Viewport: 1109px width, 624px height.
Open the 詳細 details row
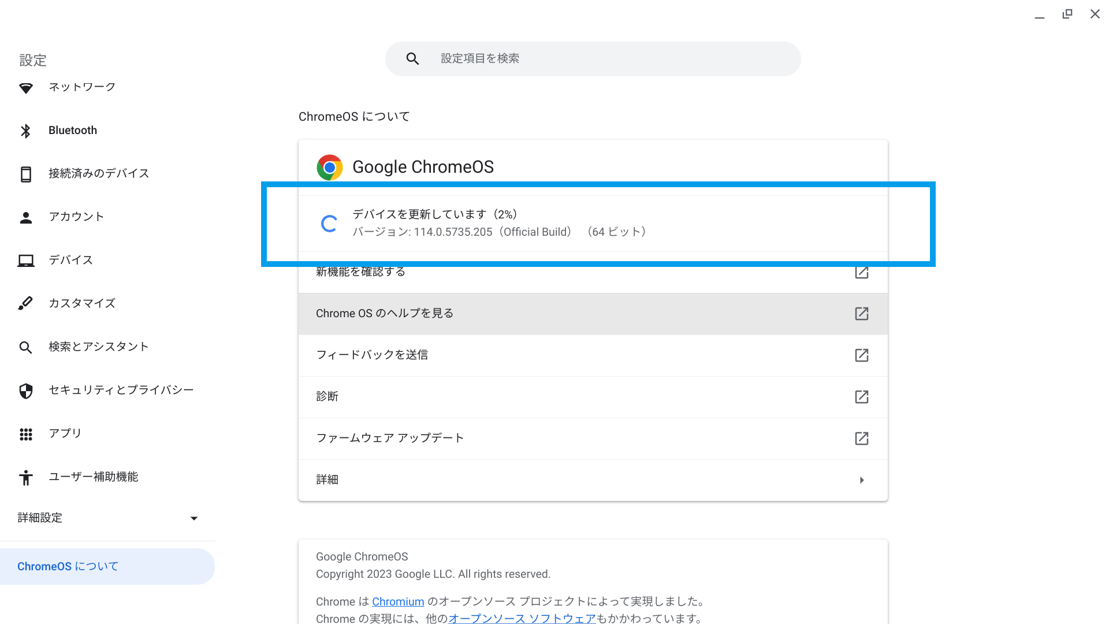[593, 480]
